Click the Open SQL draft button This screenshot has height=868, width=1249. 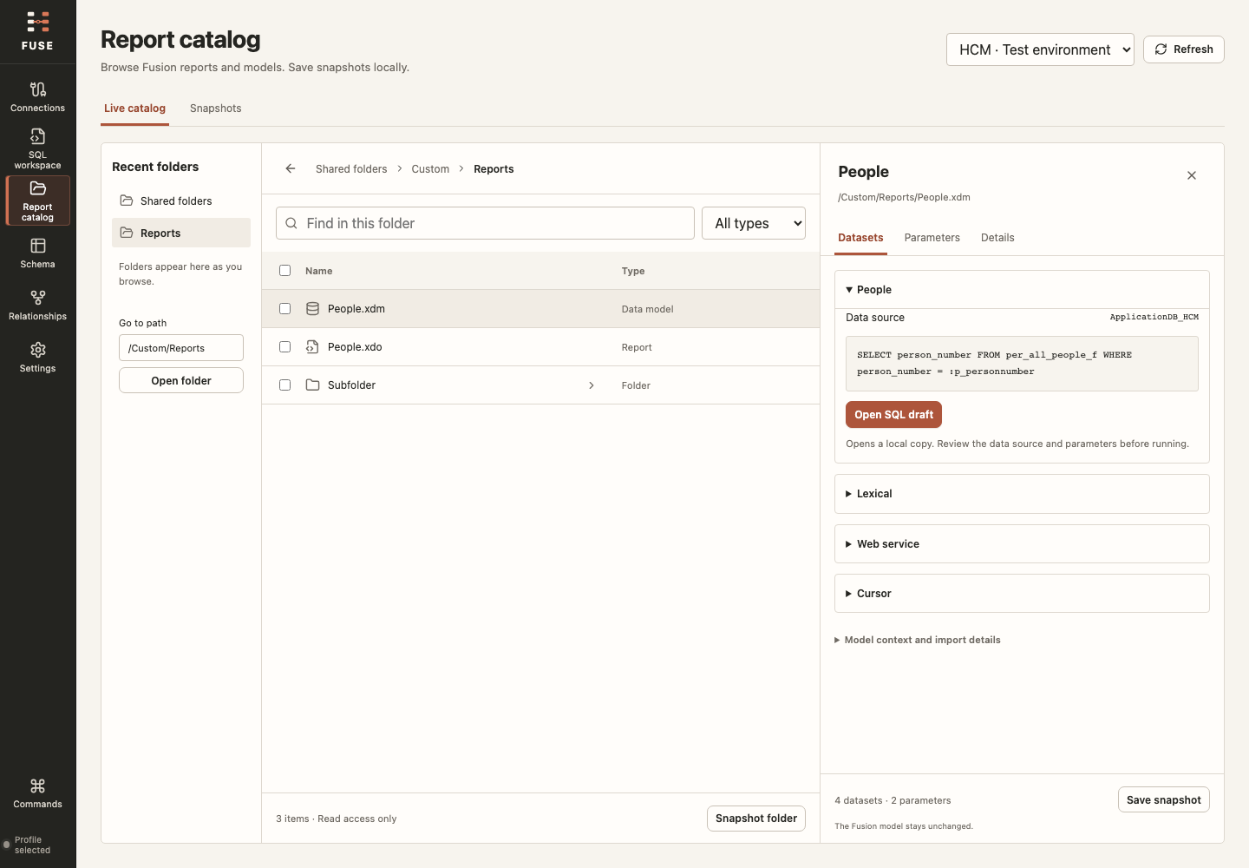[893, 415]
